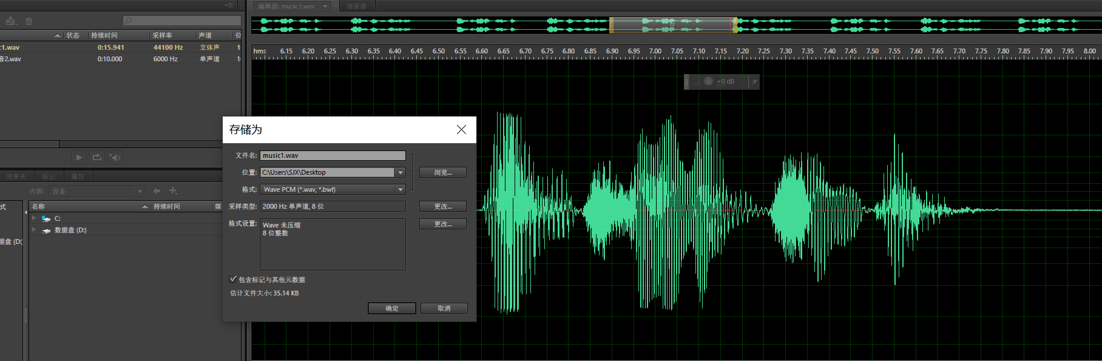Click the 44100 Hz sample rate cell

tap(168, 47)
